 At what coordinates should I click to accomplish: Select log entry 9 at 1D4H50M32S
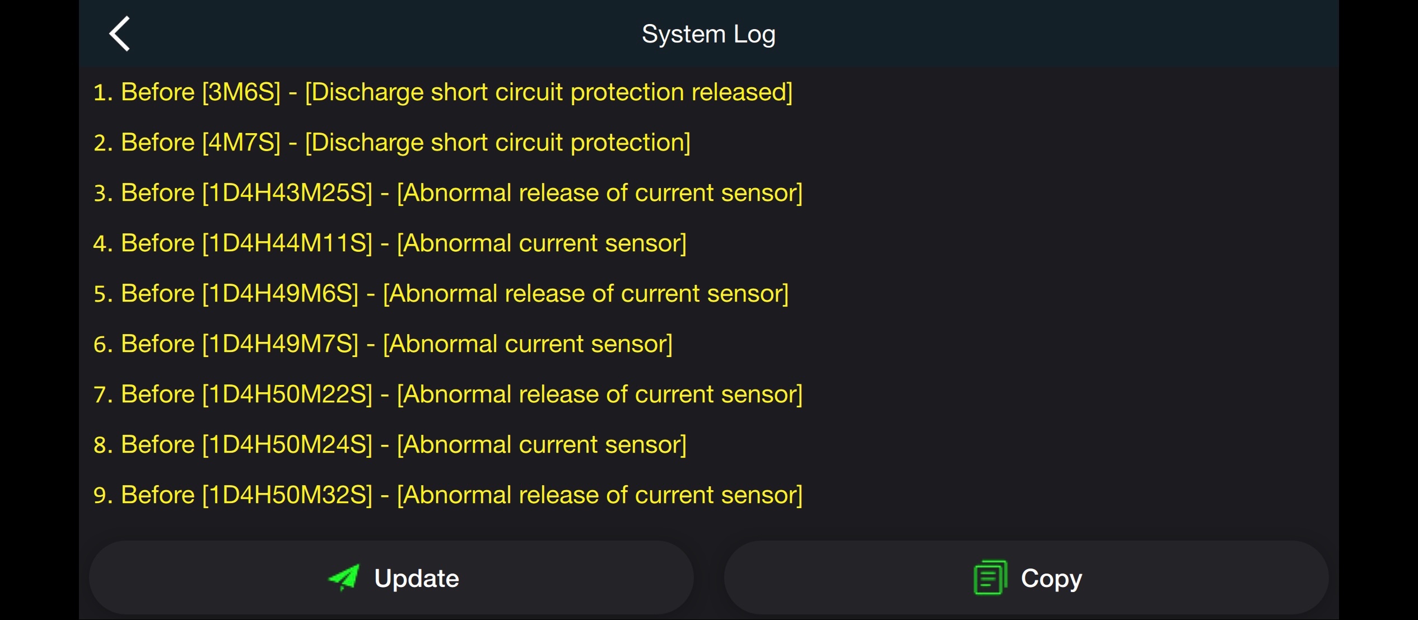pos(447,495)
